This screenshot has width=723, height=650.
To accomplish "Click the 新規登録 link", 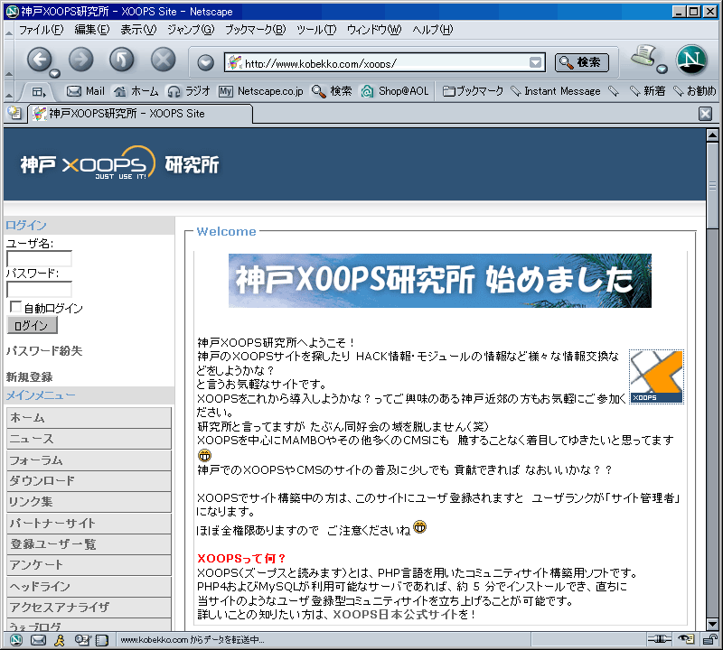I will [x=30, y=376].
